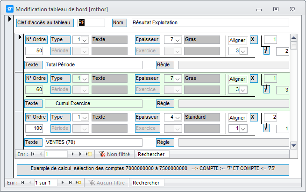
Task: Click the Non filtré filter icon
Action: click(102, 154)
